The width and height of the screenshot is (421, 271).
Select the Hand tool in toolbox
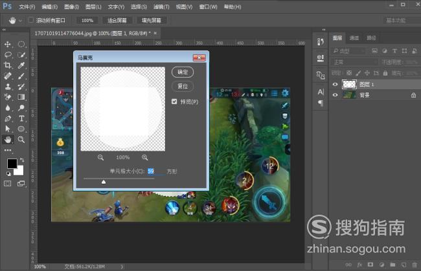(8, 140)
